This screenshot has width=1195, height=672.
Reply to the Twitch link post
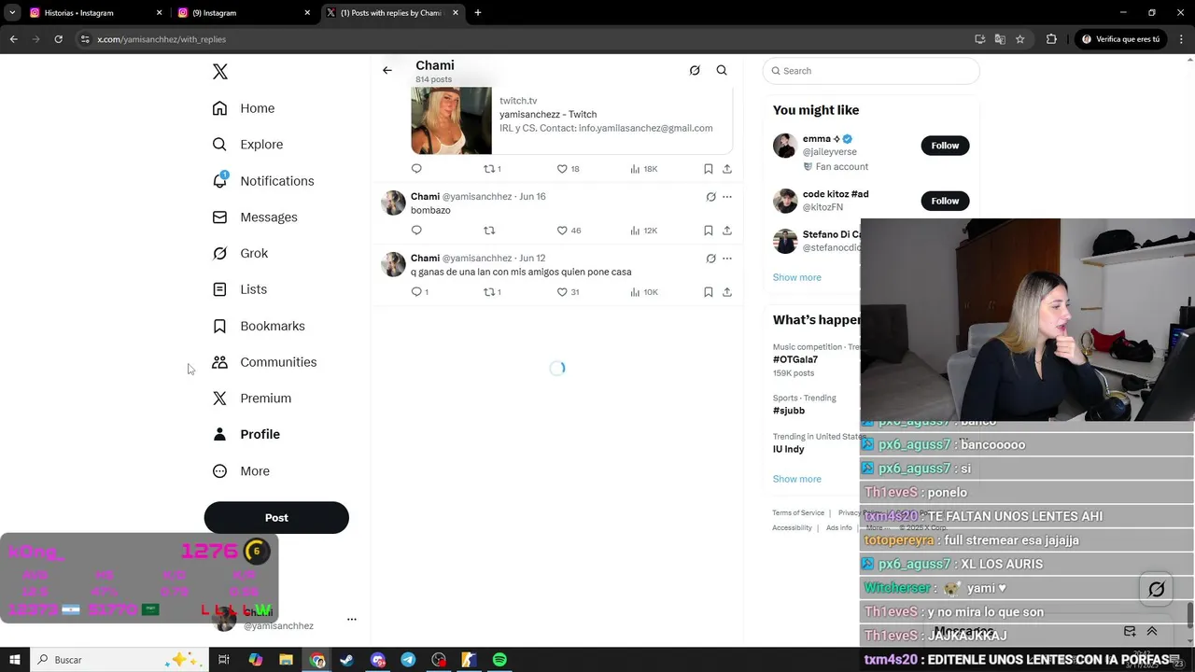tap(416, 169)
